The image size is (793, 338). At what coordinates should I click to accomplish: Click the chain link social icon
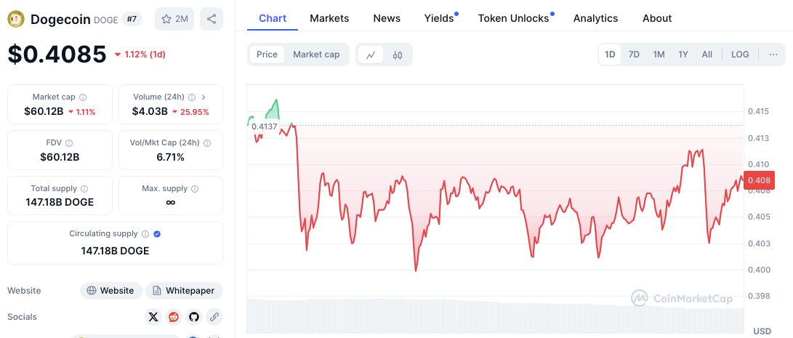[214, 317]
